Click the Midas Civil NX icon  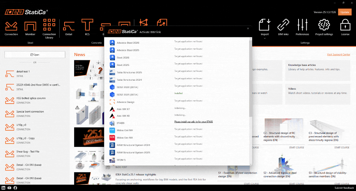pos(112,130)
